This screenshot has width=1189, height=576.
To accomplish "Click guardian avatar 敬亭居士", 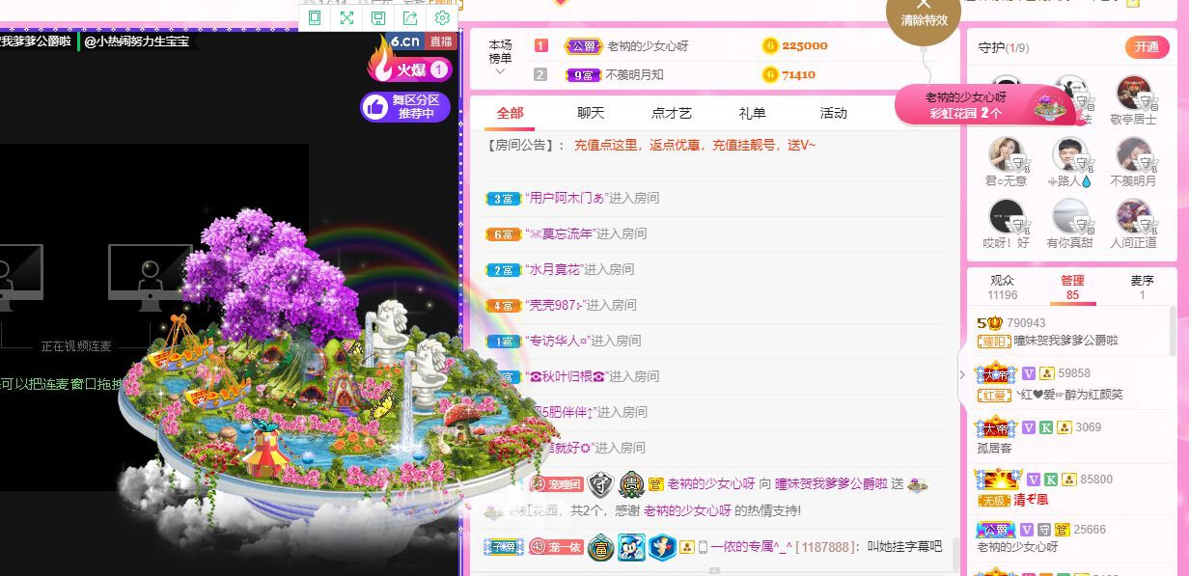I will [1133, 94].
